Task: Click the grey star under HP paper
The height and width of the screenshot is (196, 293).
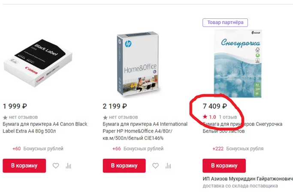Action: click(x=105, y=117)
